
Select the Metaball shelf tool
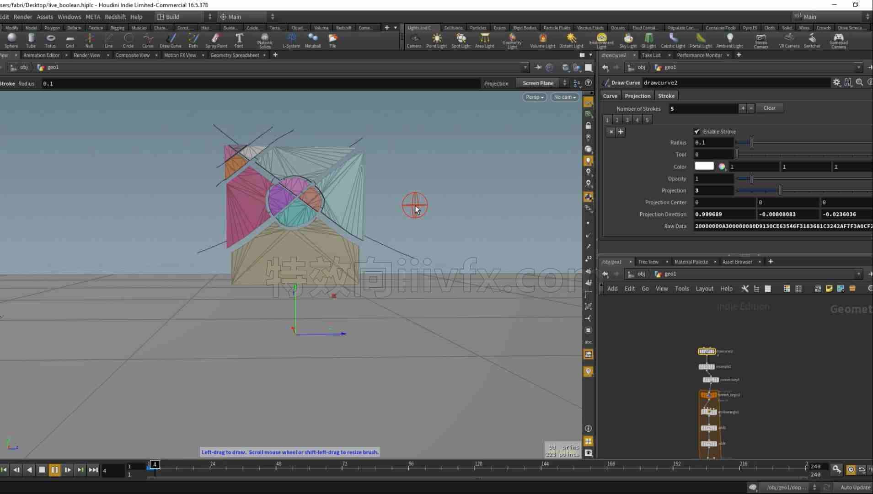313,40
